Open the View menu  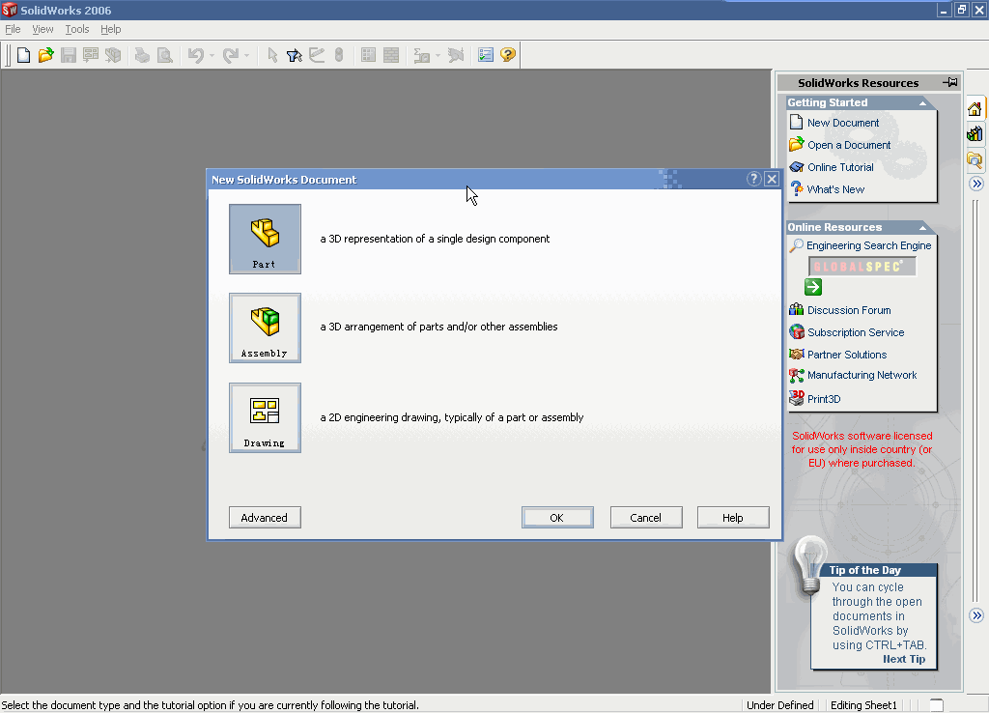pyautogui.click(x=42, y=29)
